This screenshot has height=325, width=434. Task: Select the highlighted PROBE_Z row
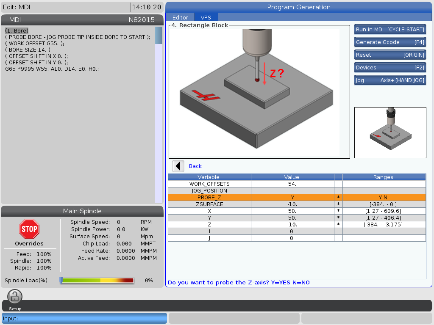click(297, 197)
